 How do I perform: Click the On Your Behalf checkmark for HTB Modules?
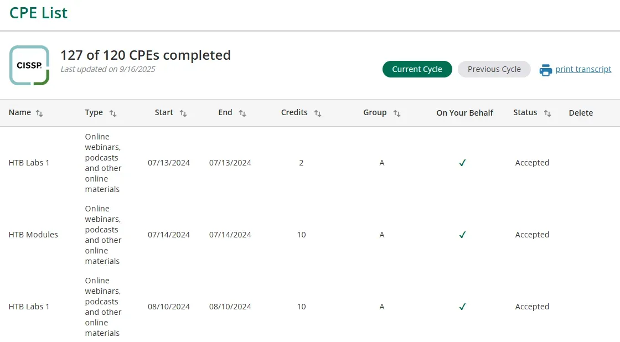coord(462,235)
